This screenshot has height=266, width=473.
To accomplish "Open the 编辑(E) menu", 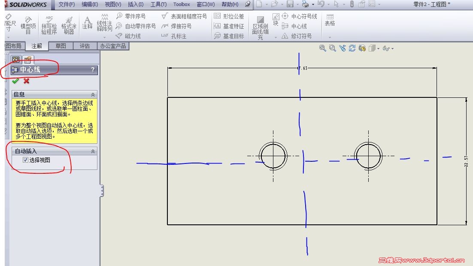I will click(90, 4).
